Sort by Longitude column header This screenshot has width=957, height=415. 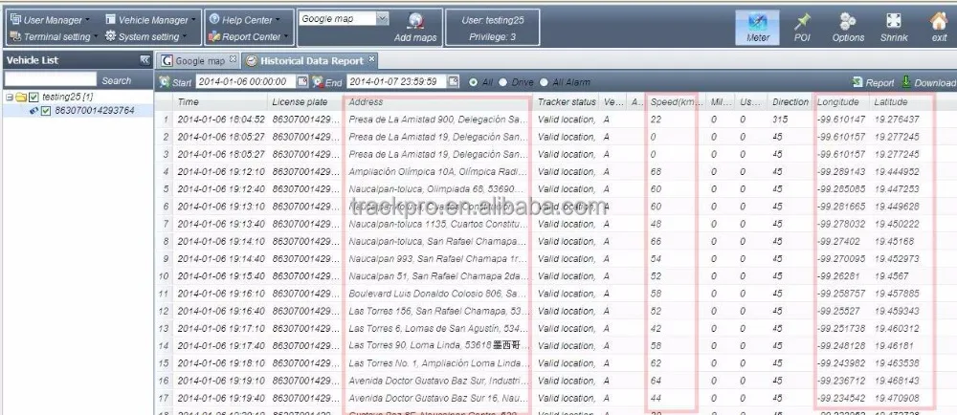coord(841,101)
